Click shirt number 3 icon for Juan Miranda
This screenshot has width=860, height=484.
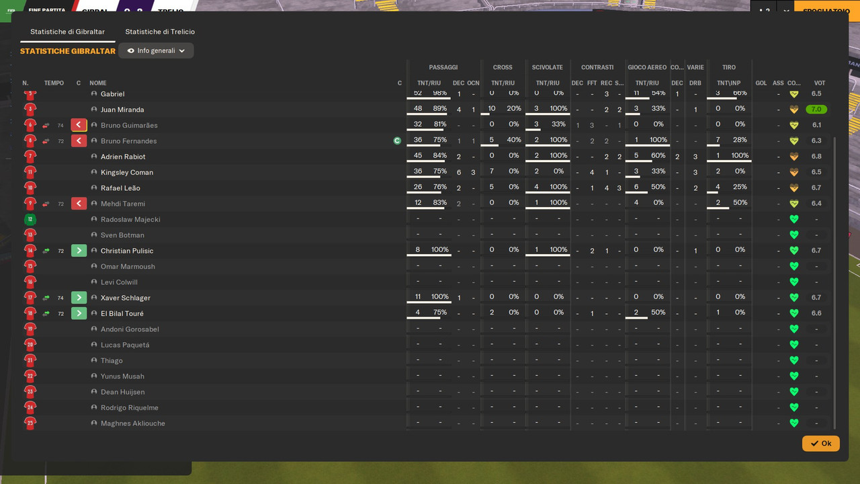(30, 110)
